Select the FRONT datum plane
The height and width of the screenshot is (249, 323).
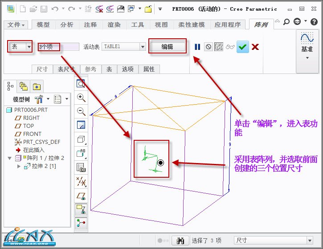point(32,134)
